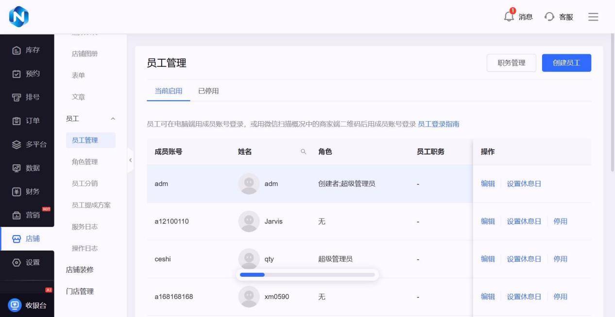The width and height of the screenshot is (615, 317).
Task: Click 停用 for Jarvis row
Action: tap(560, 222)
